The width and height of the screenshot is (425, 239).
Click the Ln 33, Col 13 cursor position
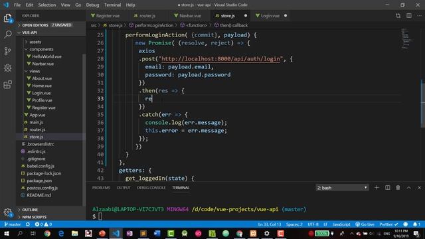pos(270,224)
